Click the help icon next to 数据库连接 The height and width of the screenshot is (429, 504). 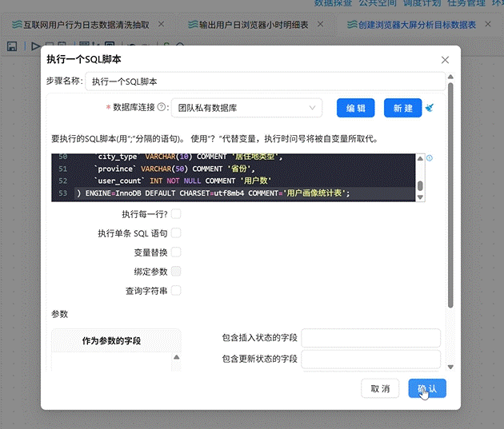(x=162, y=107)
